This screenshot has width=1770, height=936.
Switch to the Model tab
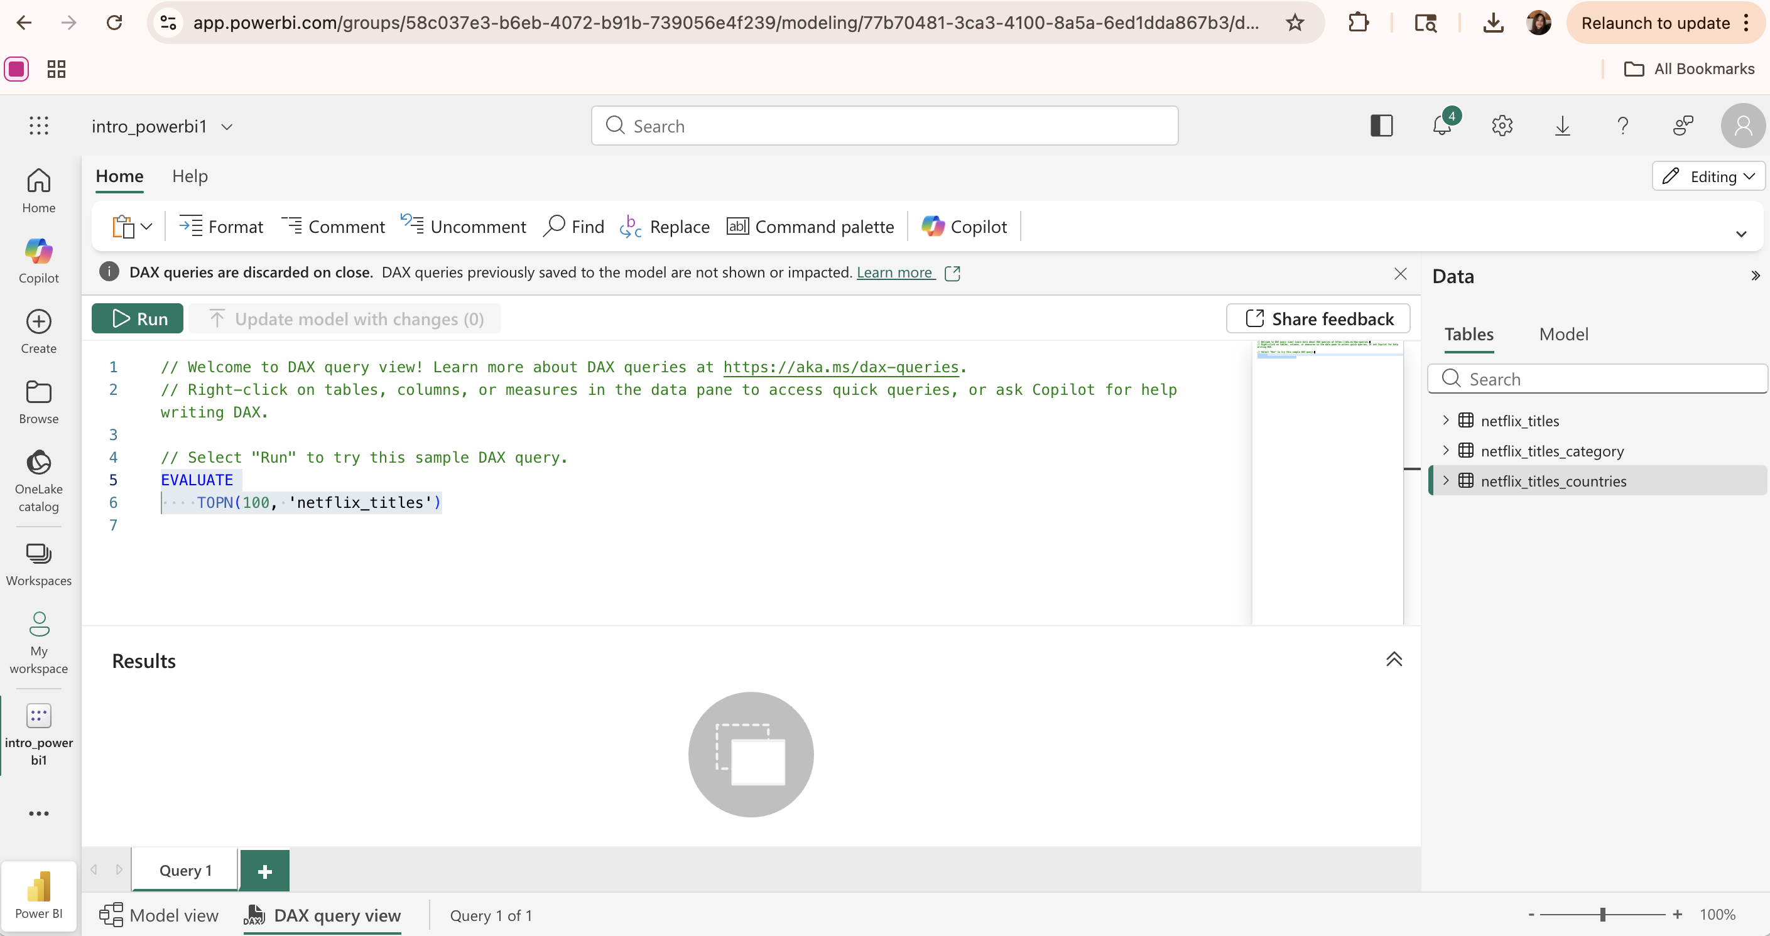coord(1563,335)
